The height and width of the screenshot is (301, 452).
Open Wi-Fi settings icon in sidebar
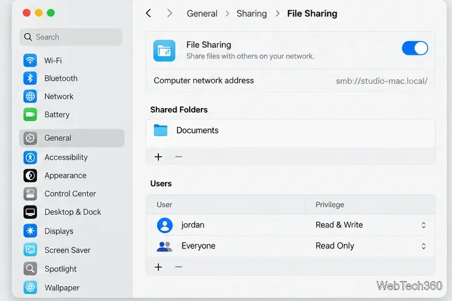pos(30,60)
